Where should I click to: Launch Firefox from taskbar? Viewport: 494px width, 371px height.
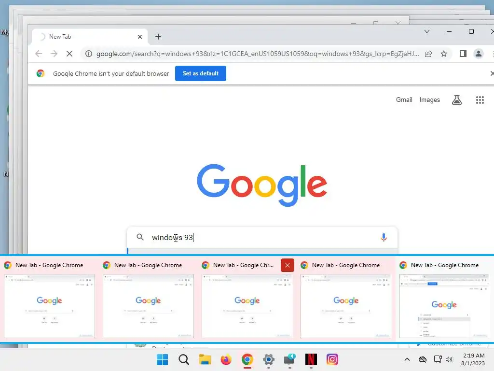coord(226,359)
